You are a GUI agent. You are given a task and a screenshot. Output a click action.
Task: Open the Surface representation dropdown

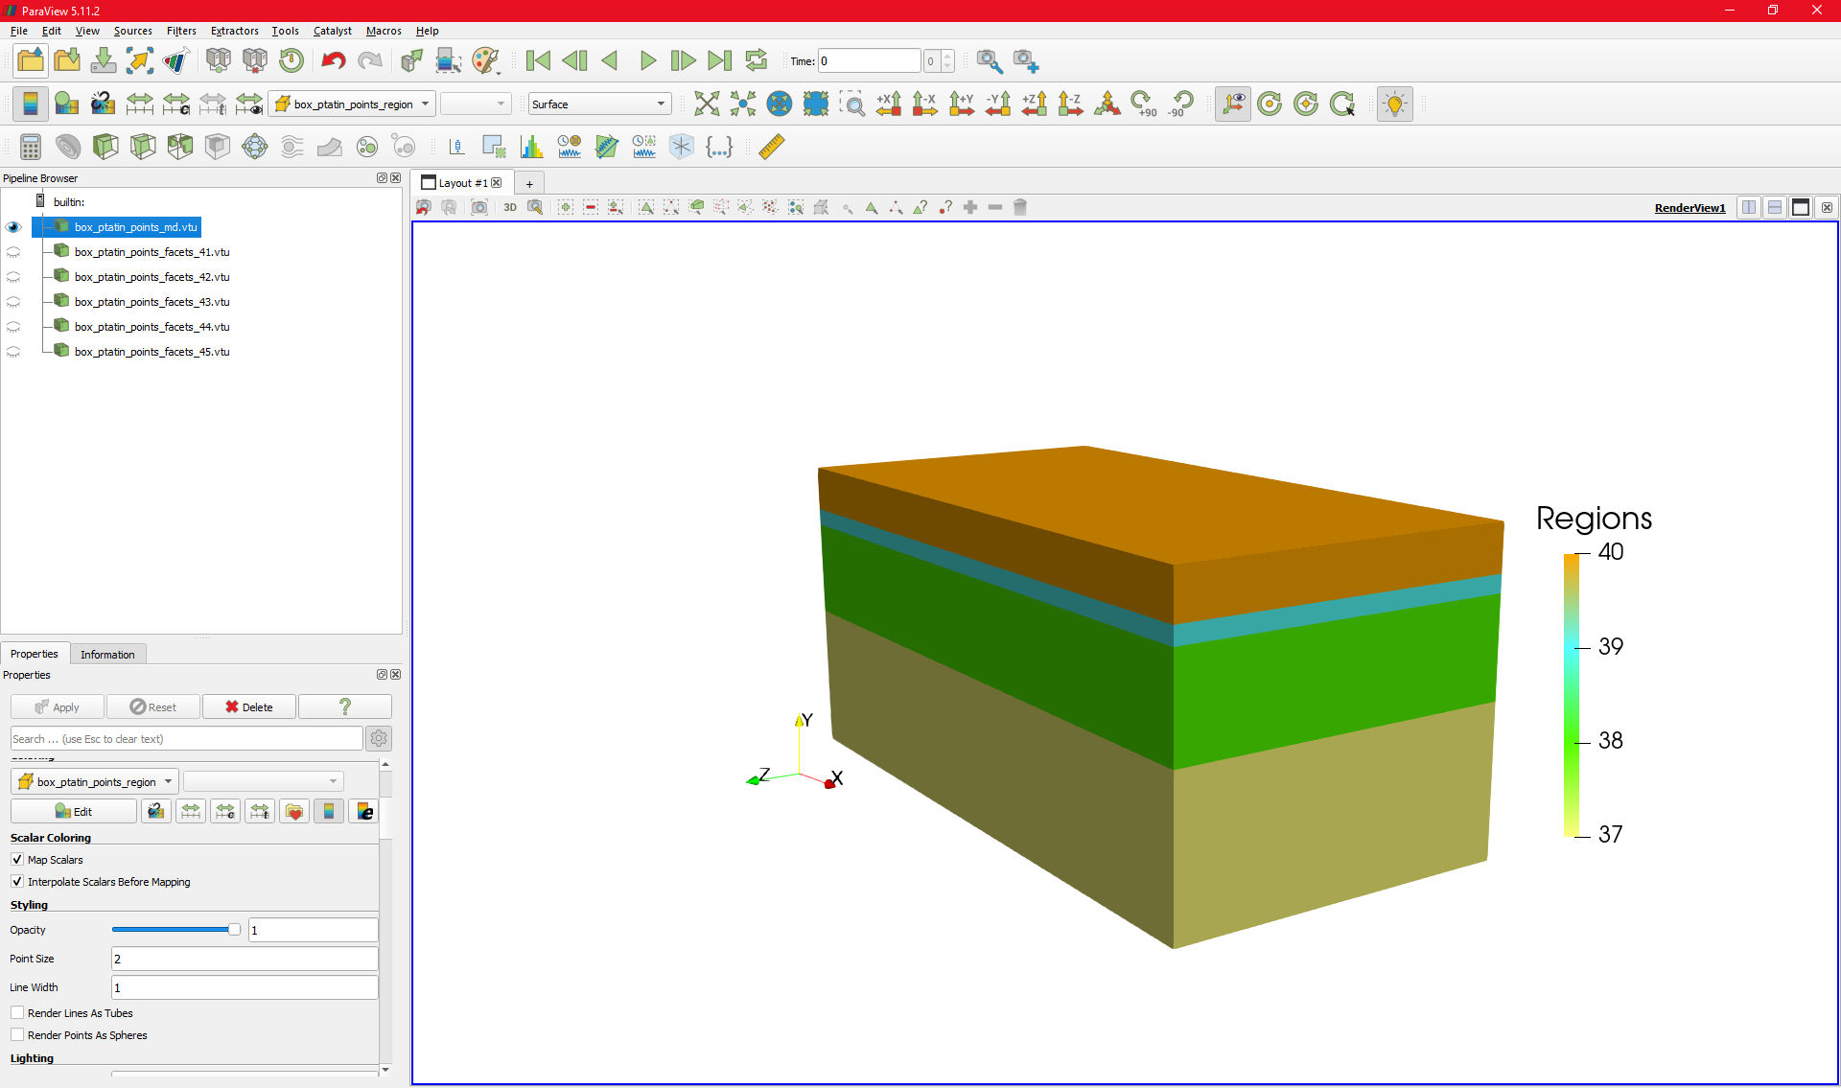[599, 104]
